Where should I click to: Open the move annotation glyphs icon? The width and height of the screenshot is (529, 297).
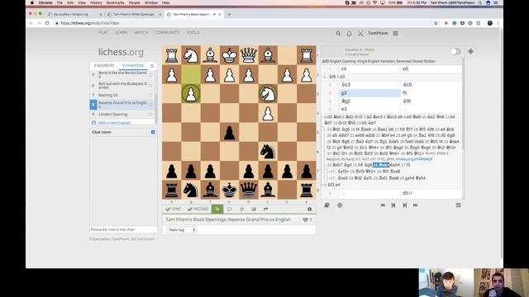point(241,209)
